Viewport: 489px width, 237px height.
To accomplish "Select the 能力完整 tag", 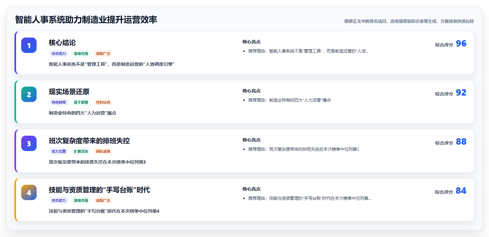I will pyautogui.click(x=59, y=152).
